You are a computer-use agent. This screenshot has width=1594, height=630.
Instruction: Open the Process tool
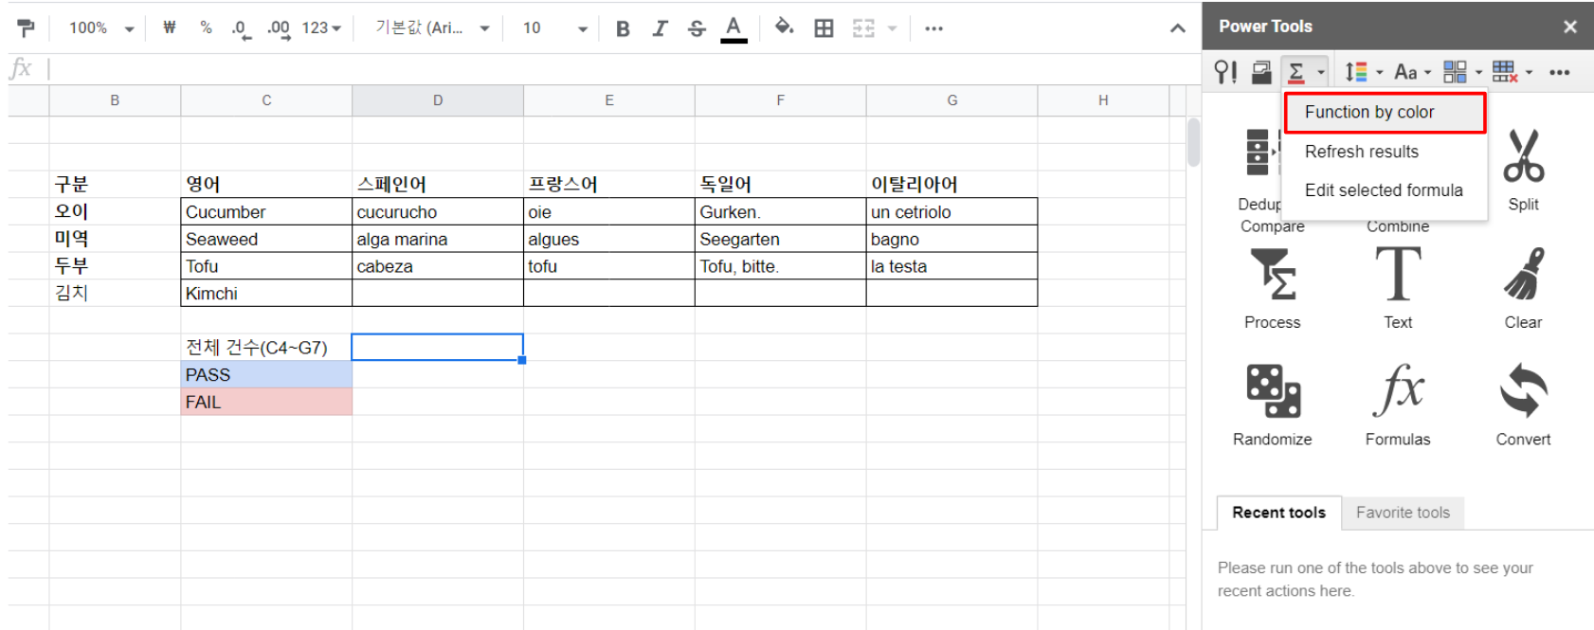pyautogui.click(x=1272, y=289)
